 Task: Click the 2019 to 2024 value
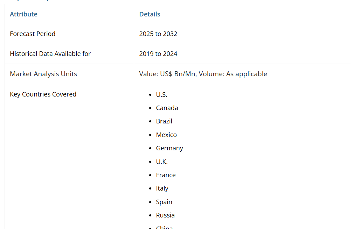[x=158, y=54]
